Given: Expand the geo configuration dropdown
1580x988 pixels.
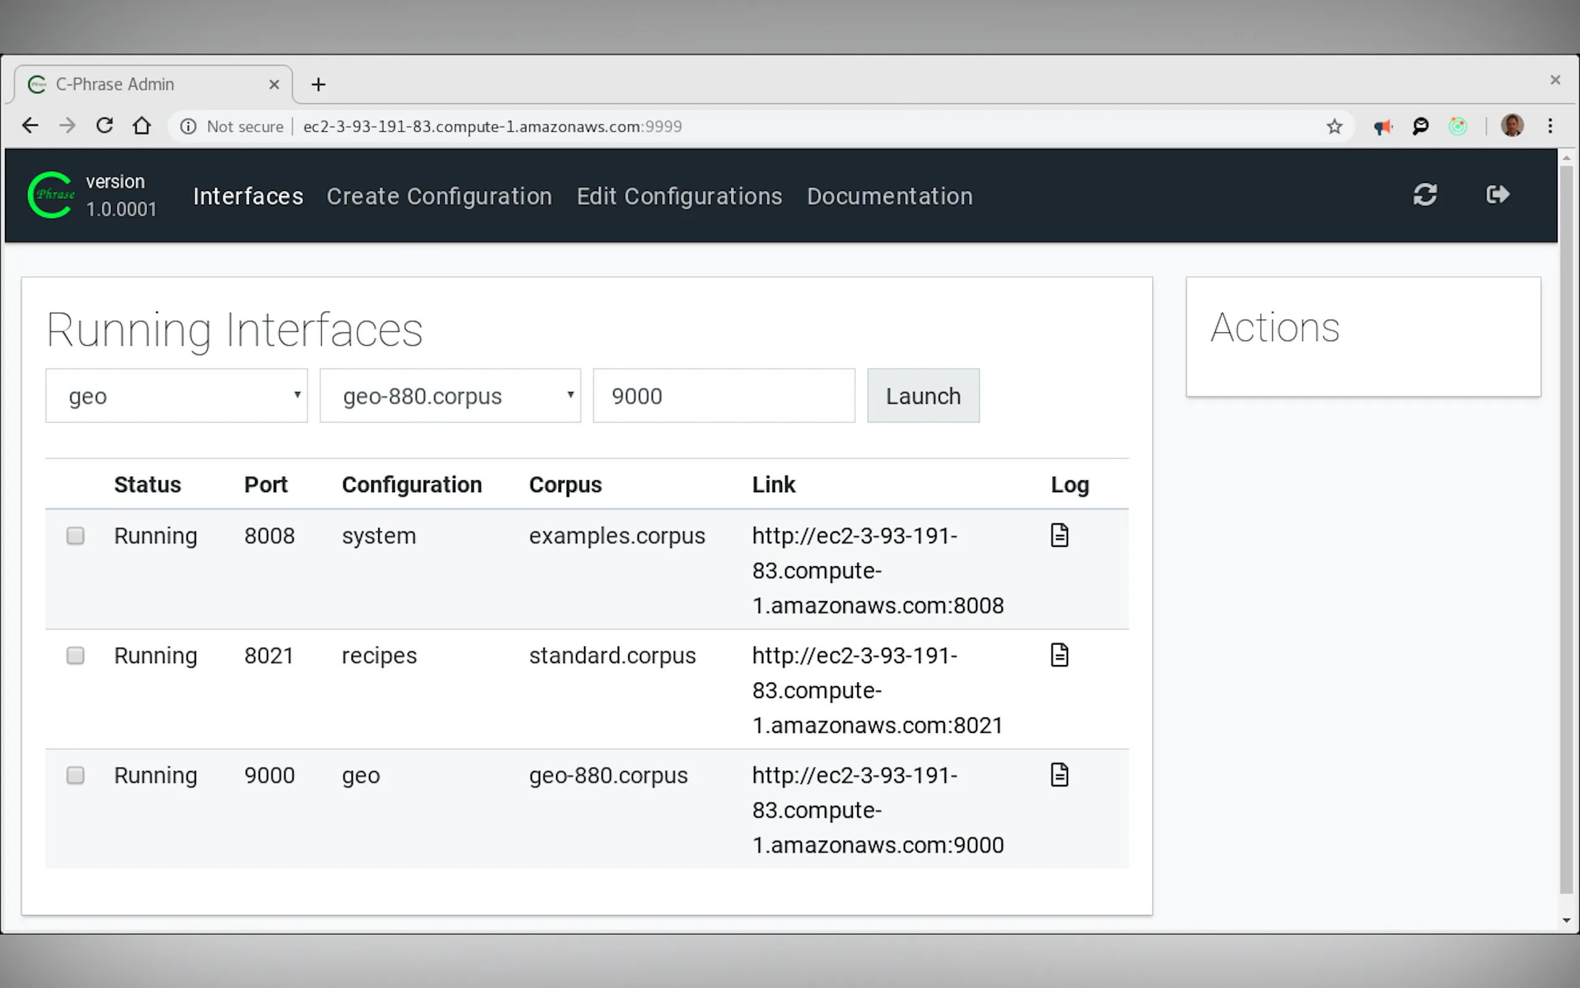Looking at the screenshot, I should click(177, 396).
